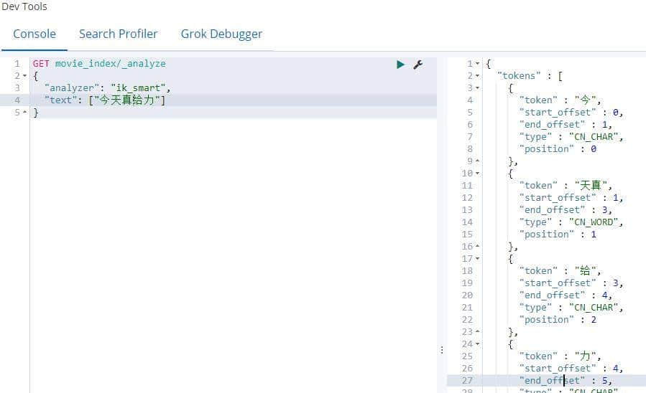This screenshot has height=393, width=646.
Task: Click the Dev Tools heading
Action: click(x=24, y=6)
